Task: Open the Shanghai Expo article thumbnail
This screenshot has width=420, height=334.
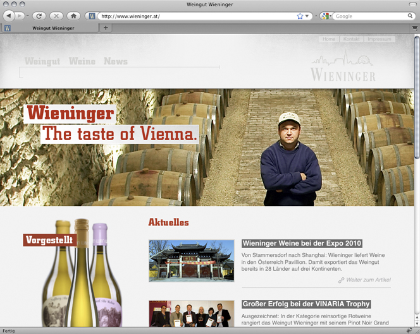Action: click(192, 261)
